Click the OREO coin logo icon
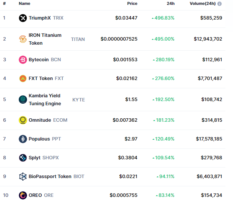Screen dimensions: 233x204 (x=23, y=195)
